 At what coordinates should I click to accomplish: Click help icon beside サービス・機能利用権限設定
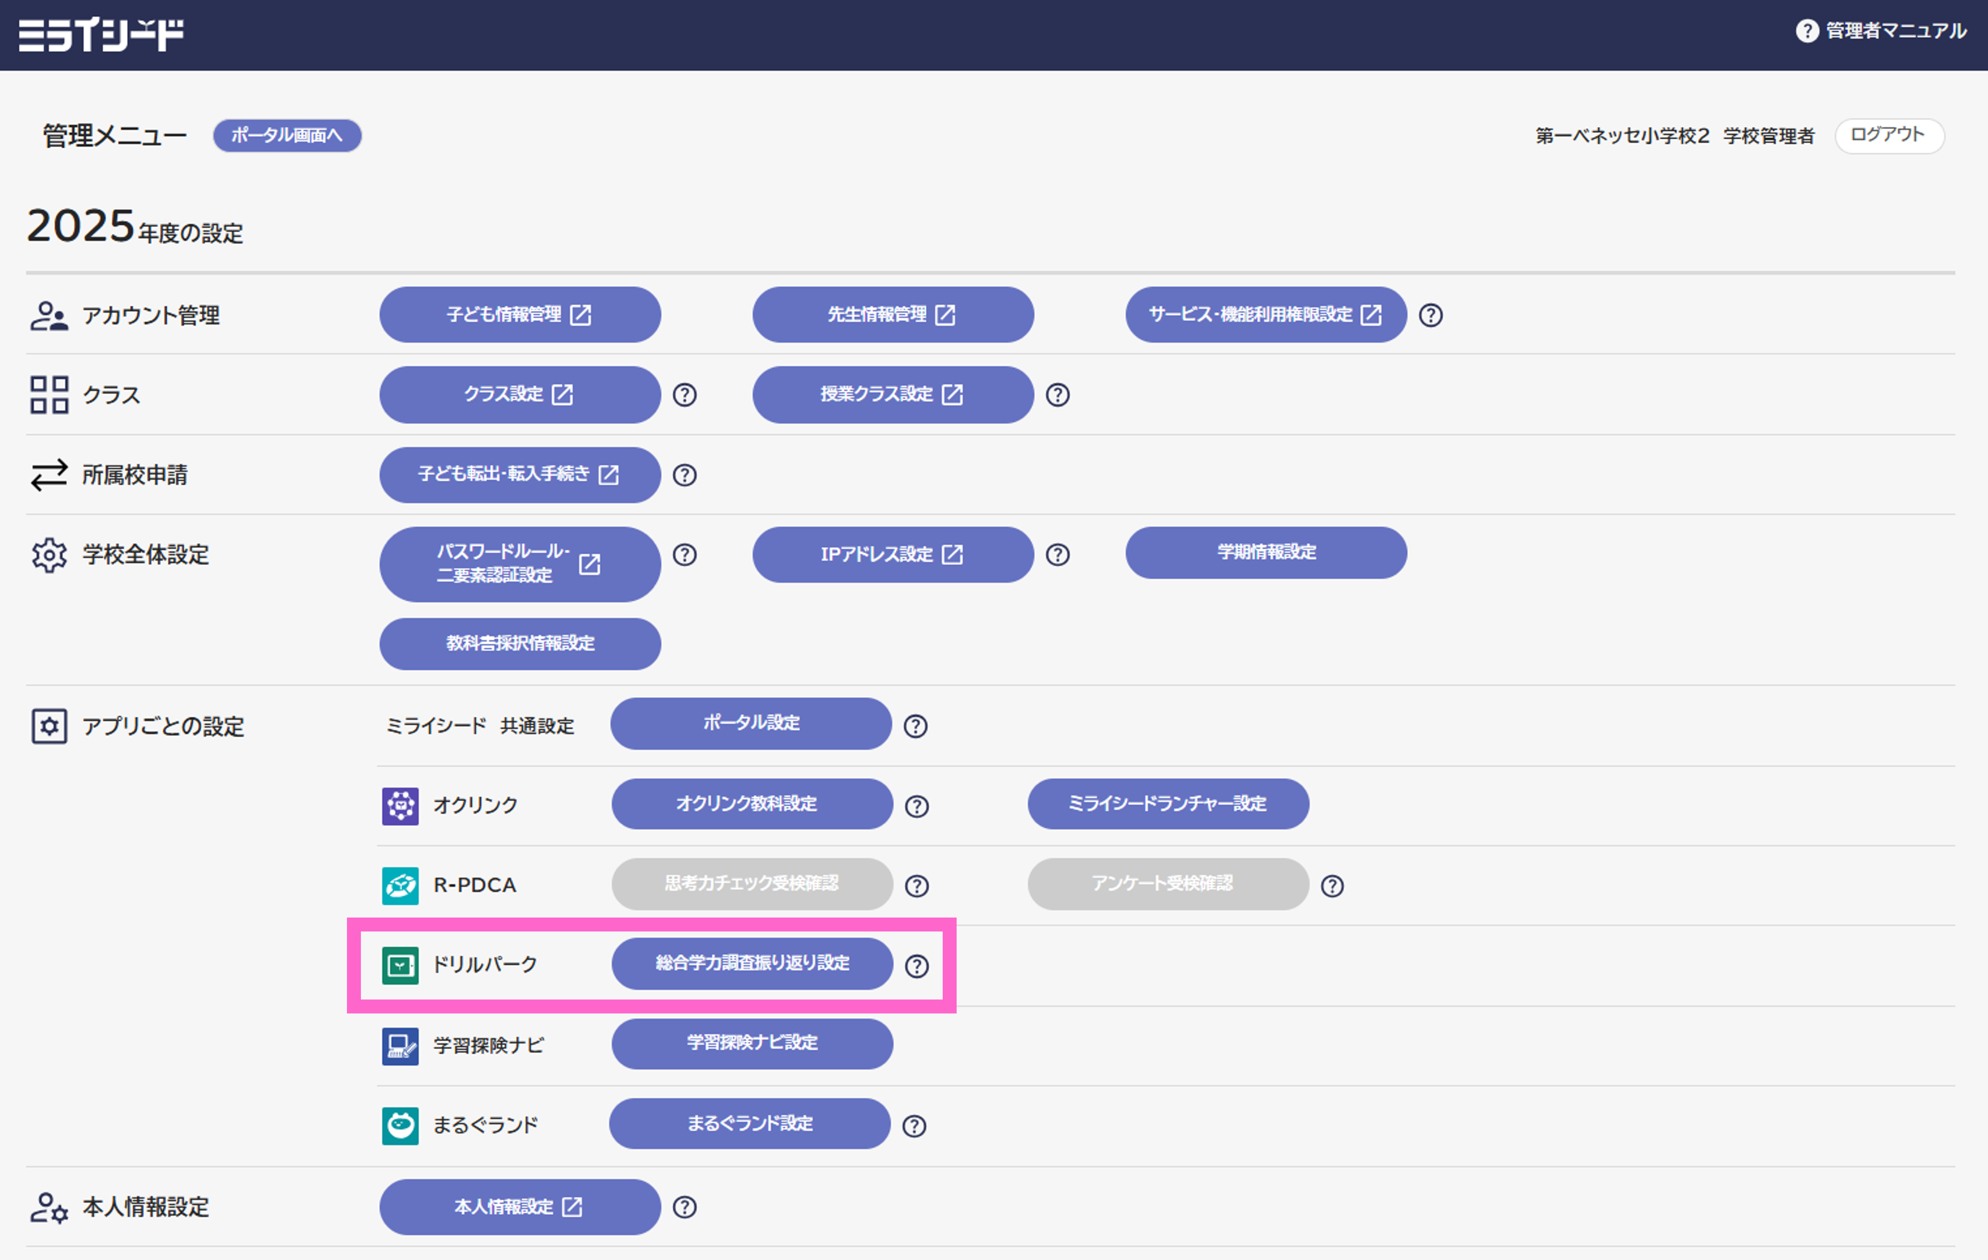click(1430, 315)
